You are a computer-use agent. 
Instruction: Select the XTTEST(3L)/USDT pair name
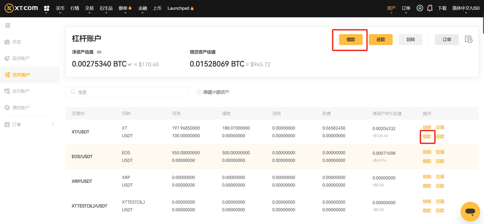pos(89,206)
